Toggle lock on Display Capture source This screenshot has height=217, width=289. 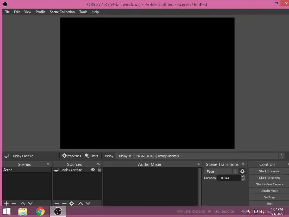tap(99, 170)
